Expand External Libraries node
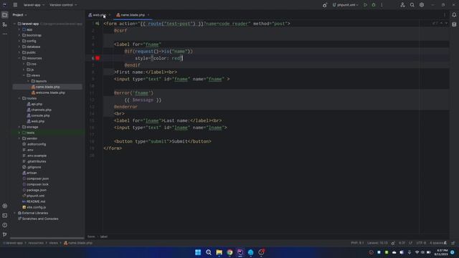The height and width of the screenshot is (258, 459). (x=14, y=213)
